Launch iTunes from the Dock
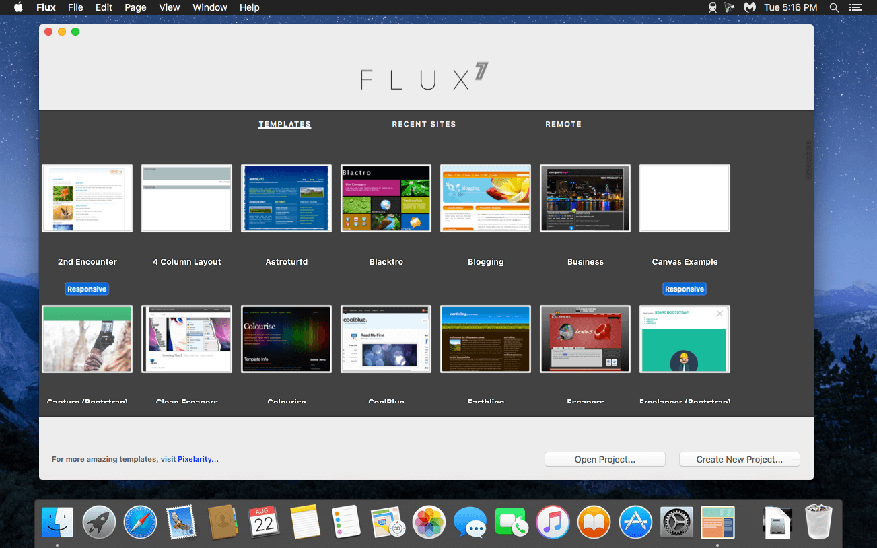Screen dimensions: 877x548 (x=553, y=522)
